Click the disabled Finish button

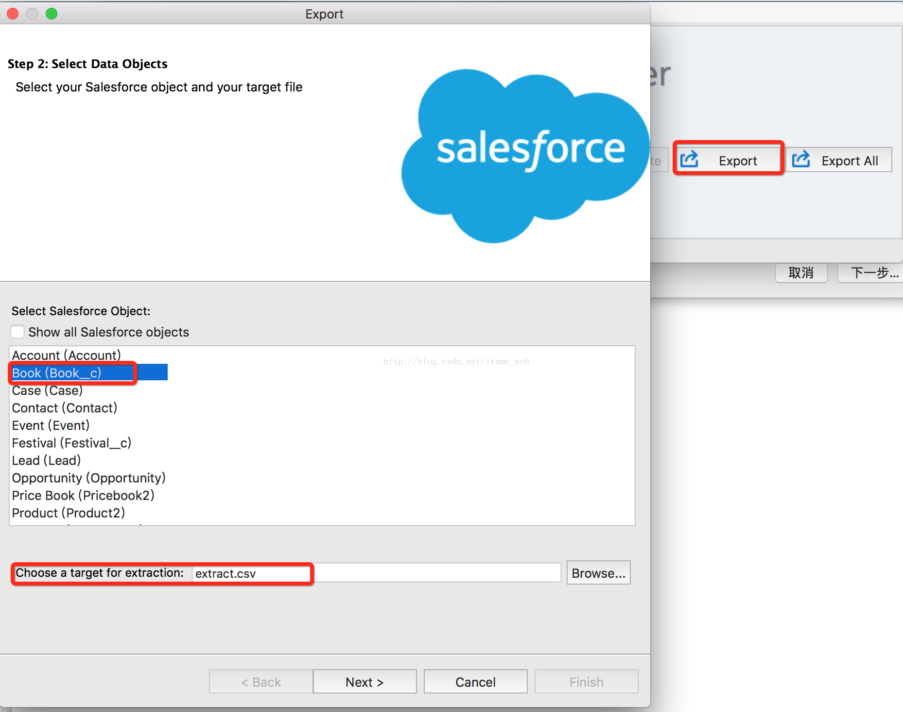(586, 682)
